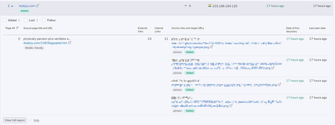Click the Added badge under drpkjoy.com
Image resolution: width=335 pixels, height=125 pixels.
pyautogui.click(x=25, y=11)
